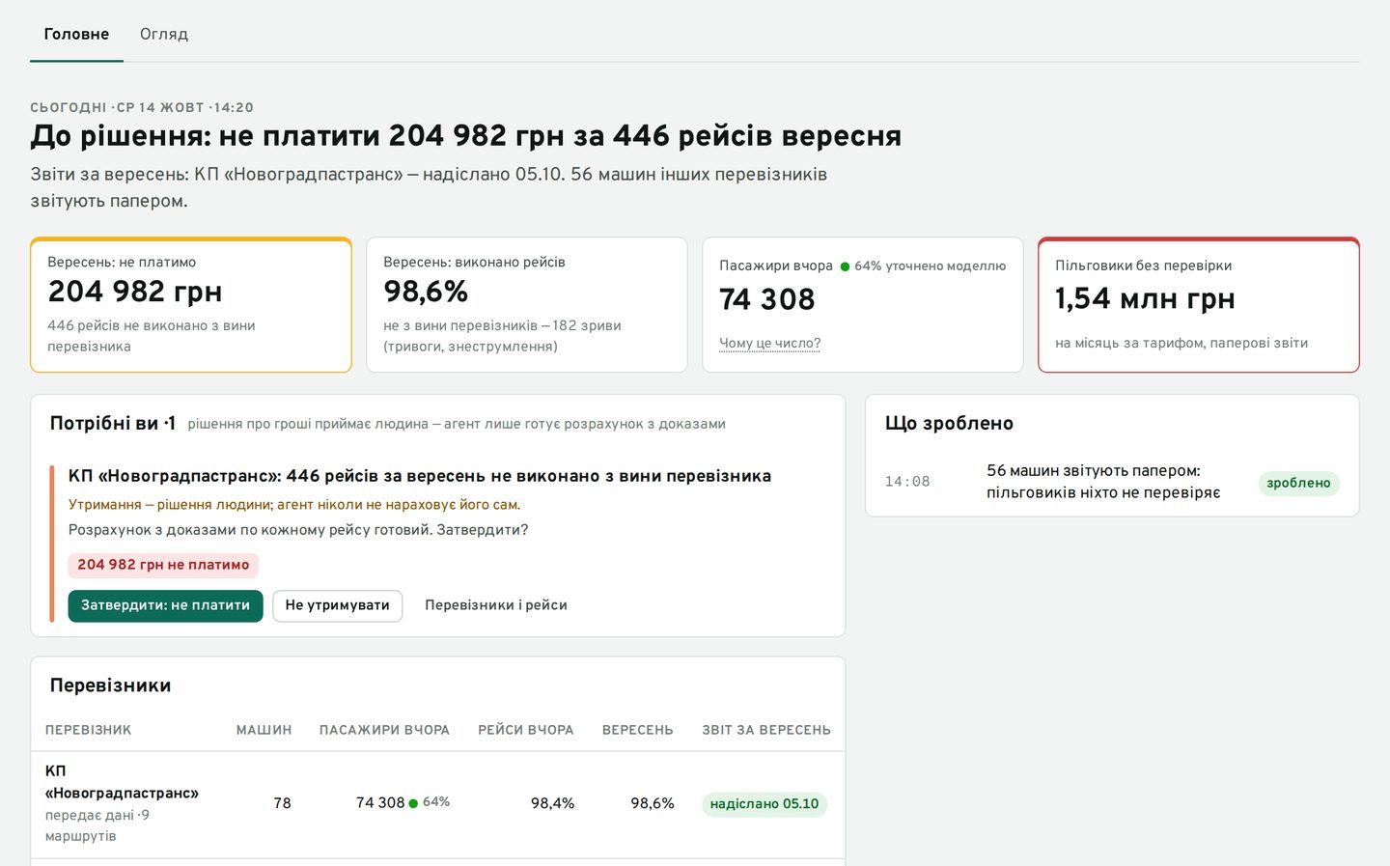Open Перевізники і рейси link
Viewport: 1390px width, 866px height.
coord(496,605)
